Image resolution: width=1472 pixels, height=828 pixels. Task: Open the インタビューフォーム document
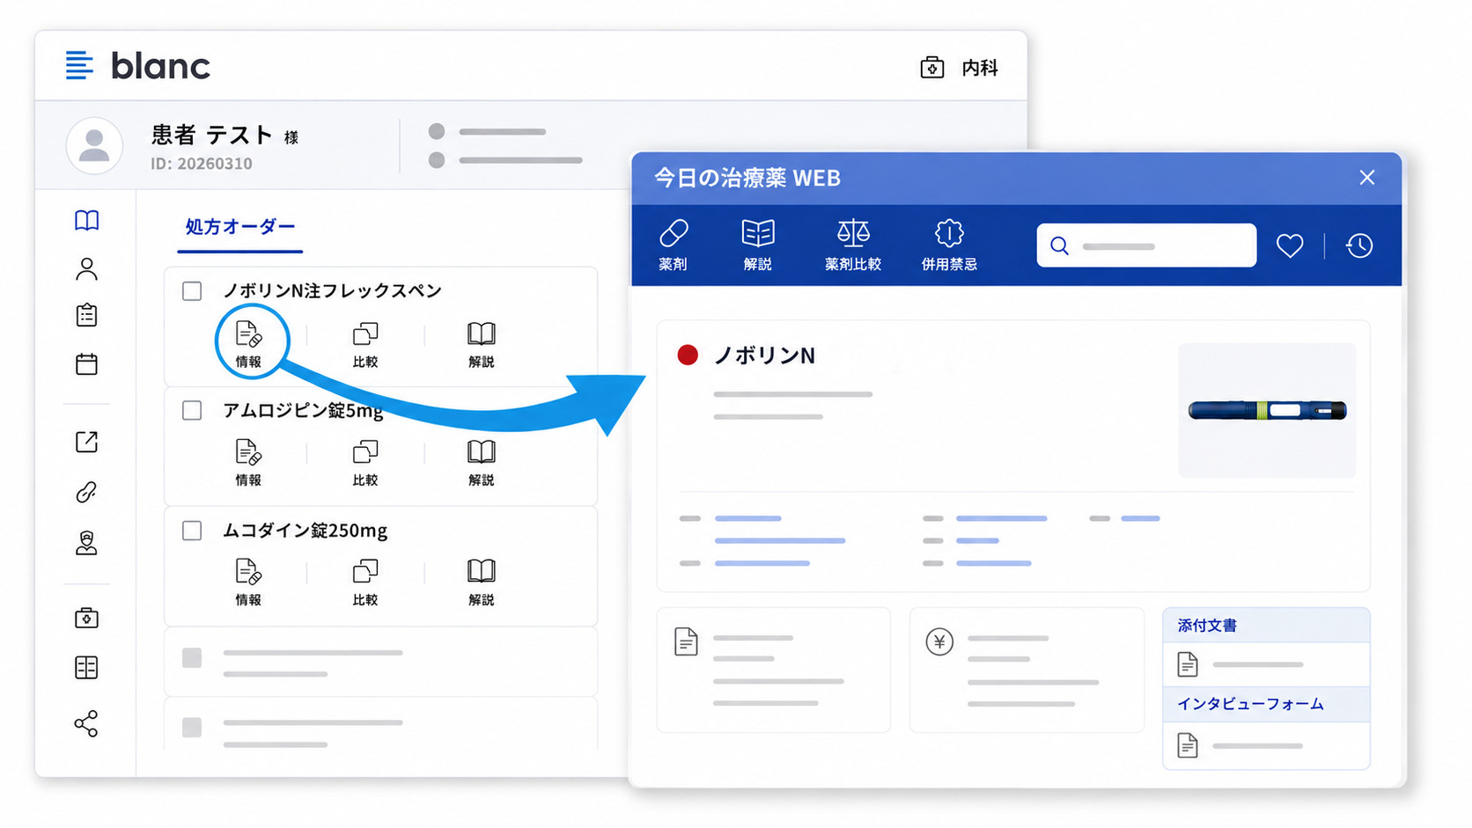tap(1266, 745)
